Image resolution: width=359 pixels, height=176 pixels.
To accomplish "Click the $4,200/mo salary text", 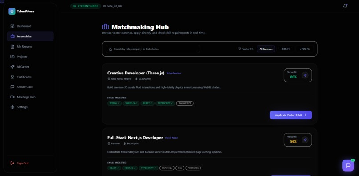I will coord(133,143).
